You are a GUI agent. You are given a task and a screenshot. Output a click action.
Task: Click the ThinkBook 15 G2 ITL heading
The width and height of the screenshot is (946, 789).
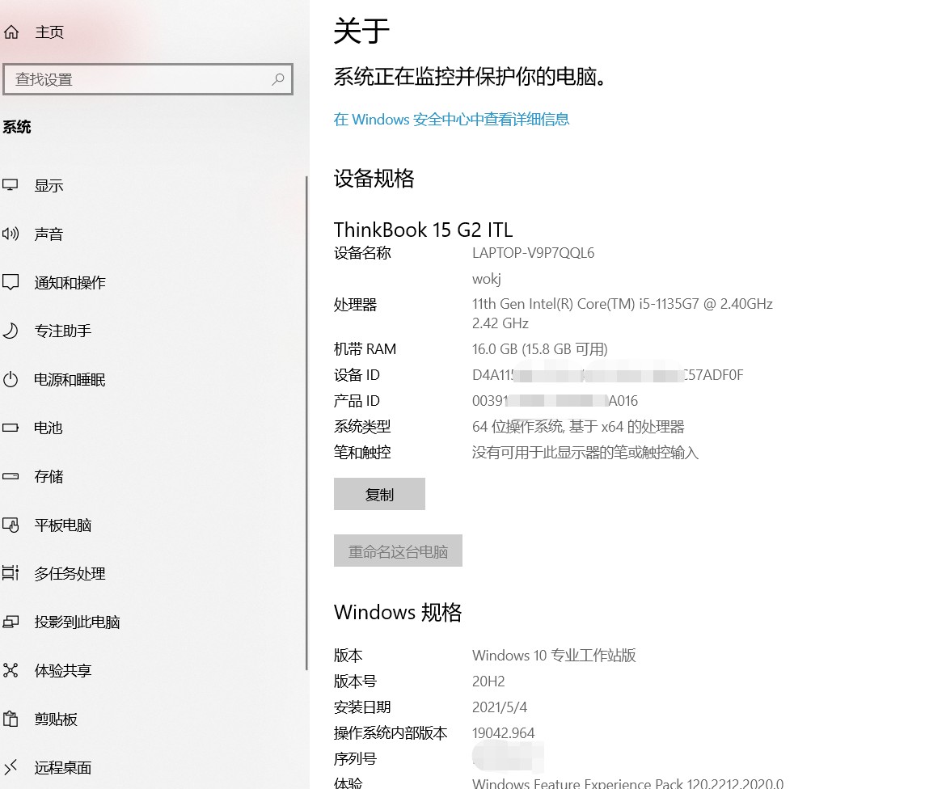coord(424,230)
